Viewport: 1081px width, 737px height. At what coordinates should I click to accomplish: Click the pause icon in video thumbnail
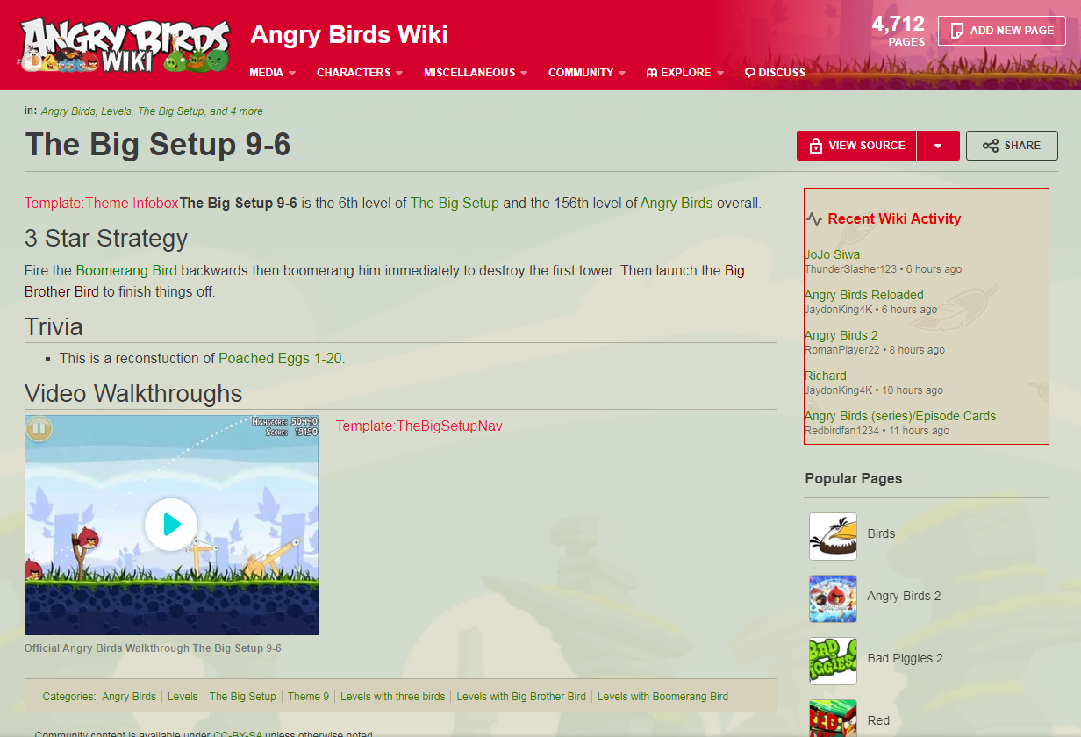[x=39, y=429]
